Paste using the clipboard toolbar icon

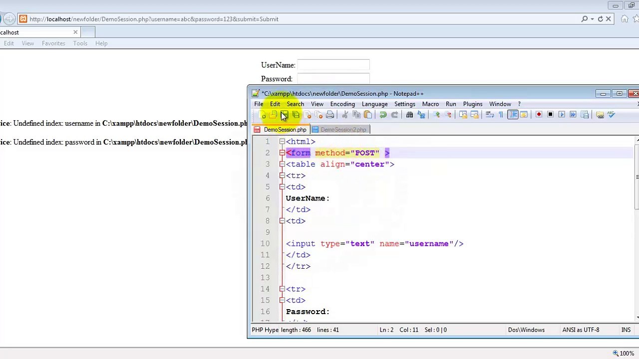pyautogui.click(x=368, y=115)
